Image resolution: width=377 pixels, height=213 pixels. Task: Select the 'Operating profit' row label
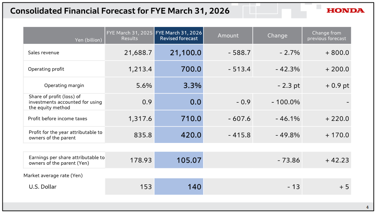pyautogui.click(x=46, y=69)
